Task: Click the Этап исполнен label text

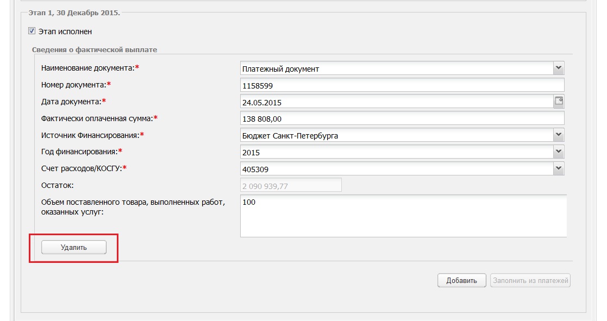Action: (x=65, y=32)
